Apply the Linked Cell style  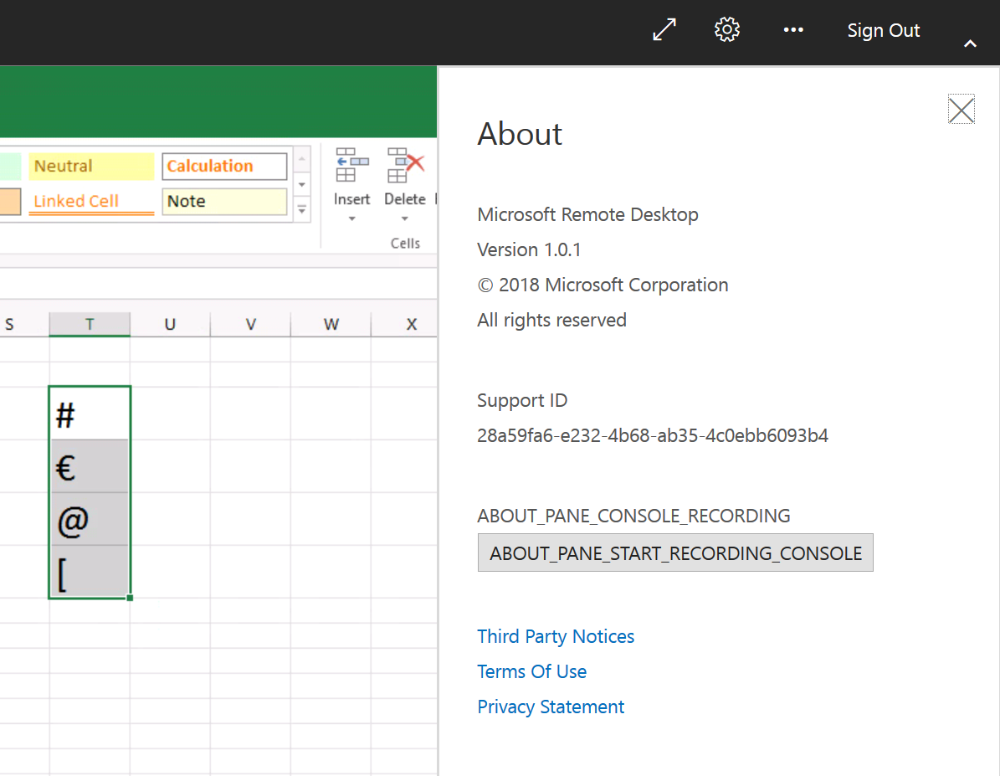[x=91, y=202]
